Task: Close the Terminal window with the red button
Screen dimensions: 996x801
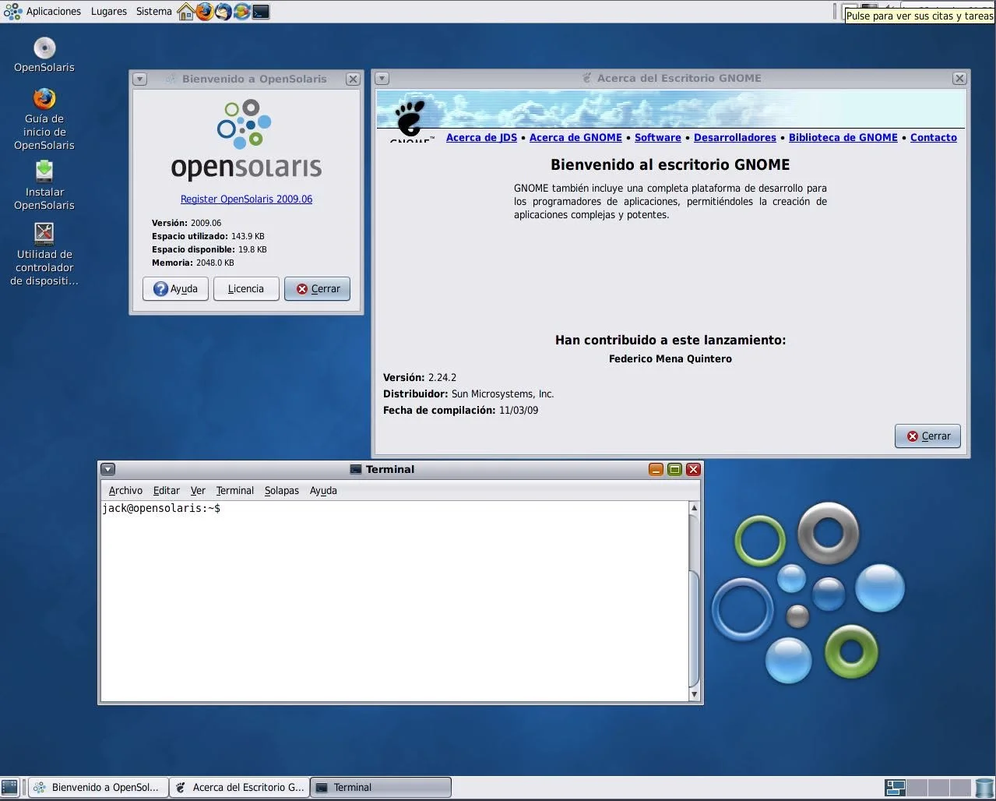Action: tap(693, 469)
